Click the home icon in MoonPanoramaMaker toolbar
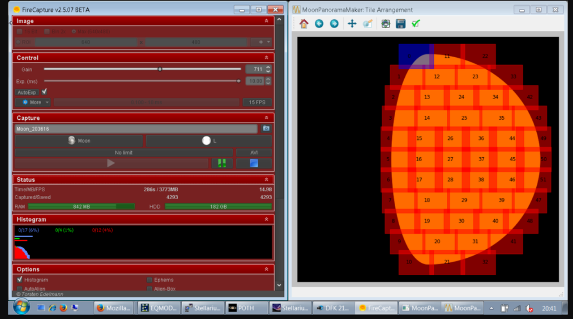Image resolution: width=573 pixels, height=319 pixels. coord(304,24)
